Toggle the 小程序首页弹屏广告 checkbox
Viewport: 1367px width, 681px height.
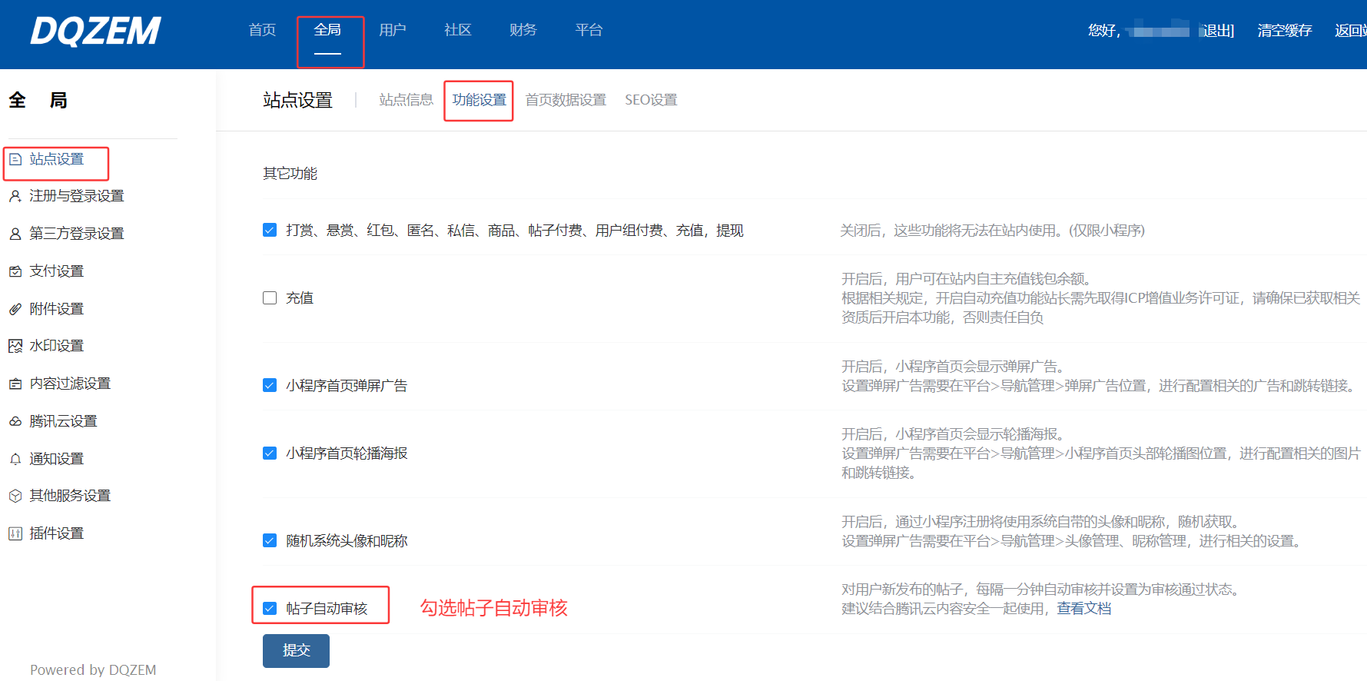(270, 385)
